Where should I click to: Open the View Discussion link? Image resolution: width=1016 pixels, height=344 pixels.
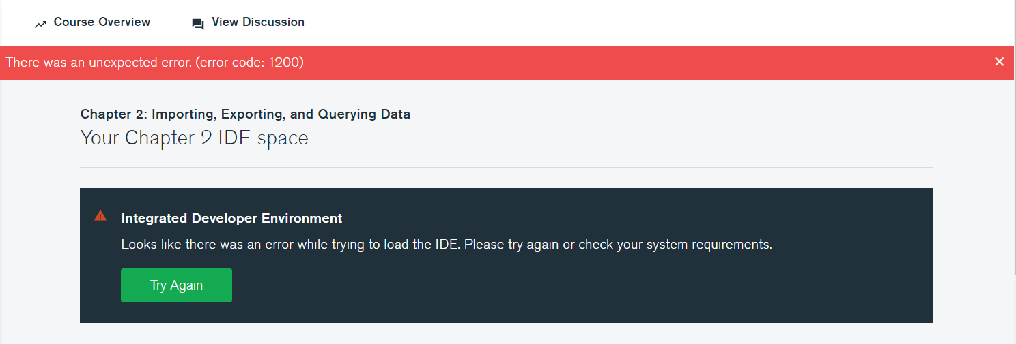pos(257,22)
